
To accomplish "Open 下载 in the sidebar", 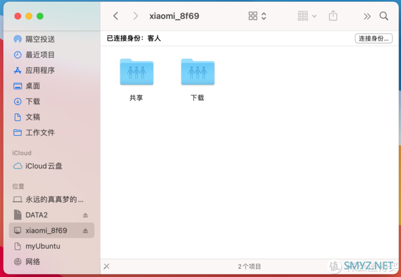I will pyautogui.click(x=52, y=102).
